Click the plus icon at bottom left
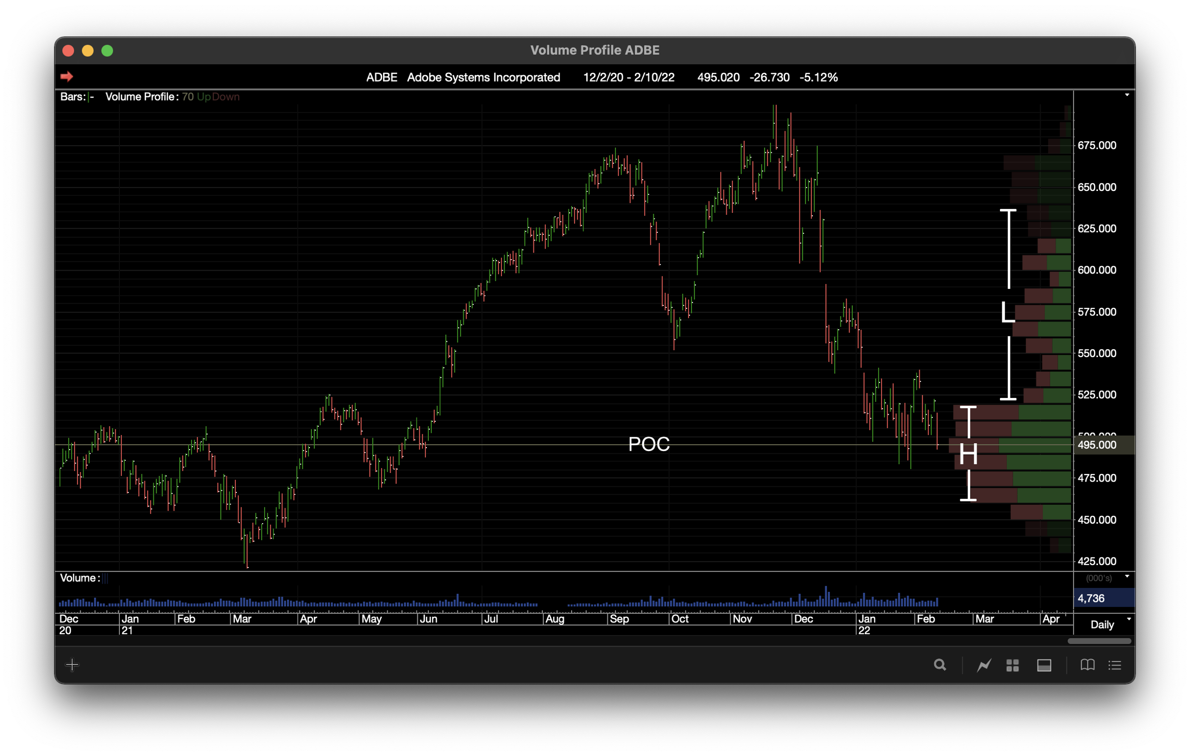 point(72,665)
